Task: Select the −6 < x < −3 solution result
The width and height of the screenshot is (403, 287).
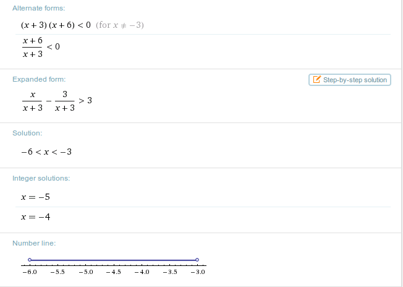Action: click(x=46, y=152)
